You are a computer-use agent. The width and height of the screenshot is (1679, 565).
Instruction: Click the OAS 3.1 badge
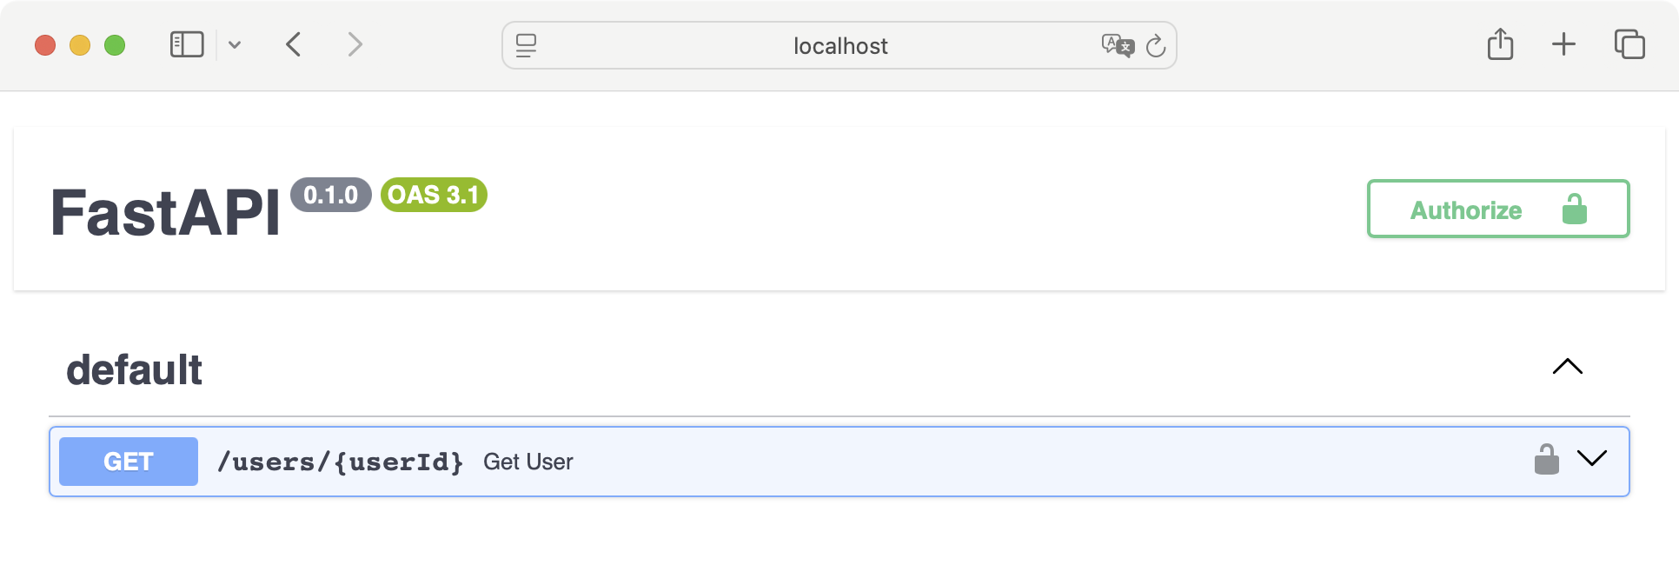(434, 195)
